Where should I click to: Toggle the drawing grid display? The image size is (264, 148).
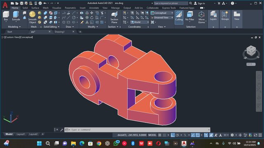[160, 135]
